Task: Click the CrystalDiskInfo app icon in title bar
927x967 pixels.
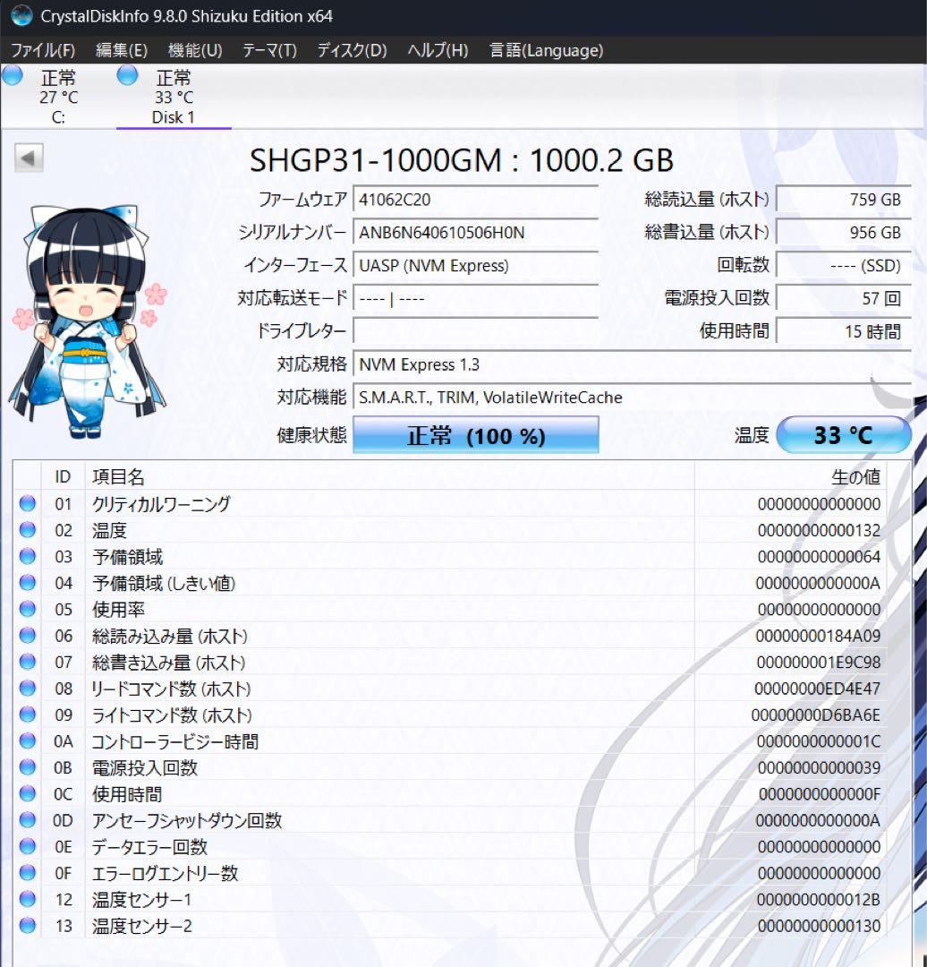Action: (x=21, y=15)
